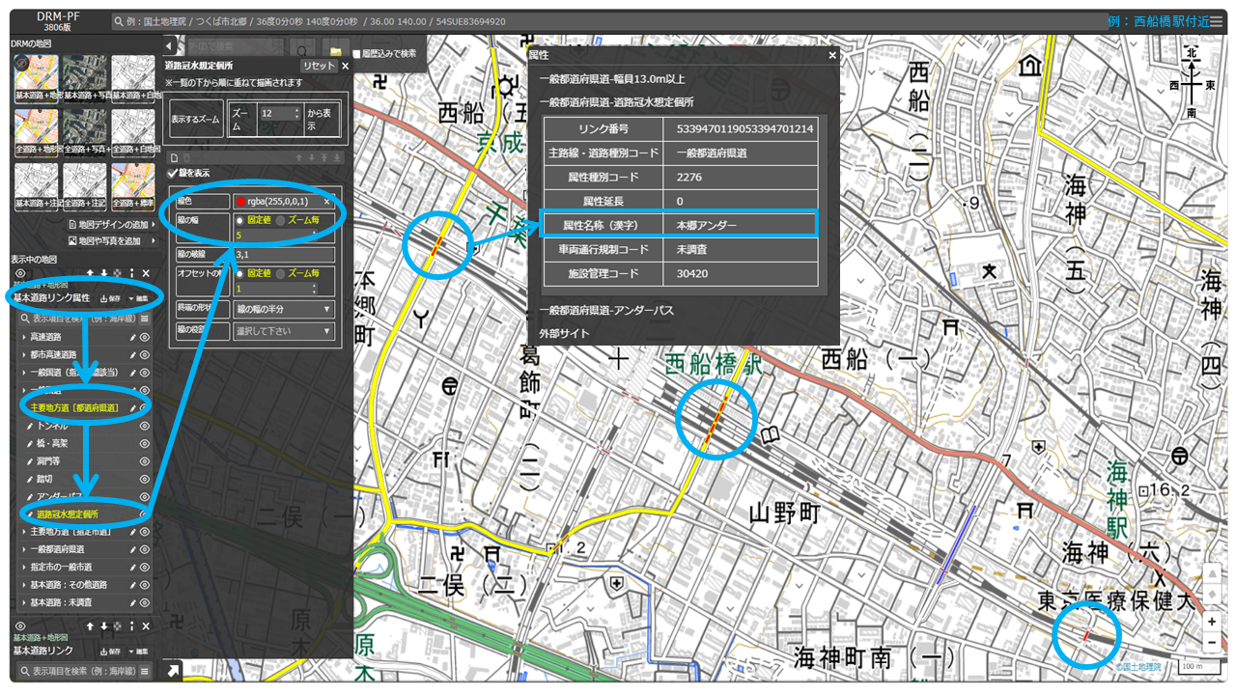
Task: Click the リセット button
Action: tap(319, 66)
